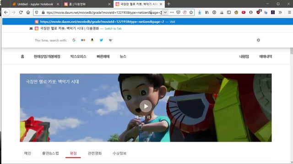Open the page actions three-dot menu
The image size is (293, 164).
pyautogui.click(x=172, y=12)
